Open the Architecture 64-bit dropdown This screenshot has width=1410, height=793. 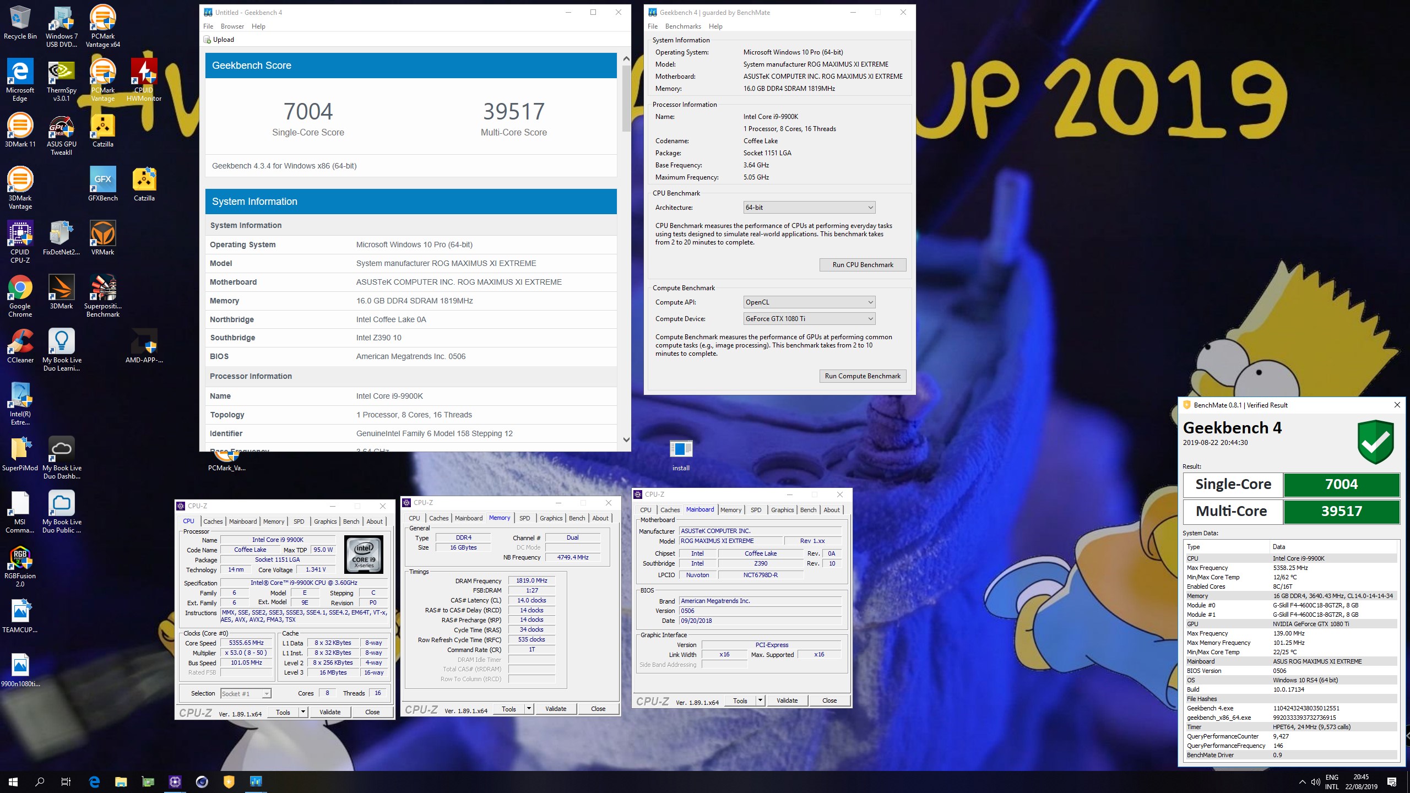tap(809, 208)
